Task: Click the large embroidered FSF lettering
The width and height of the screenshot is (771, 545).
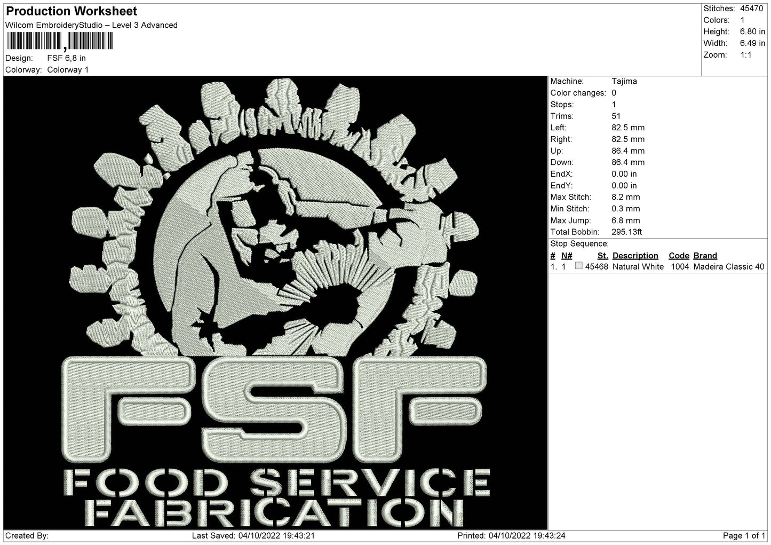Action: coord(275,409)
